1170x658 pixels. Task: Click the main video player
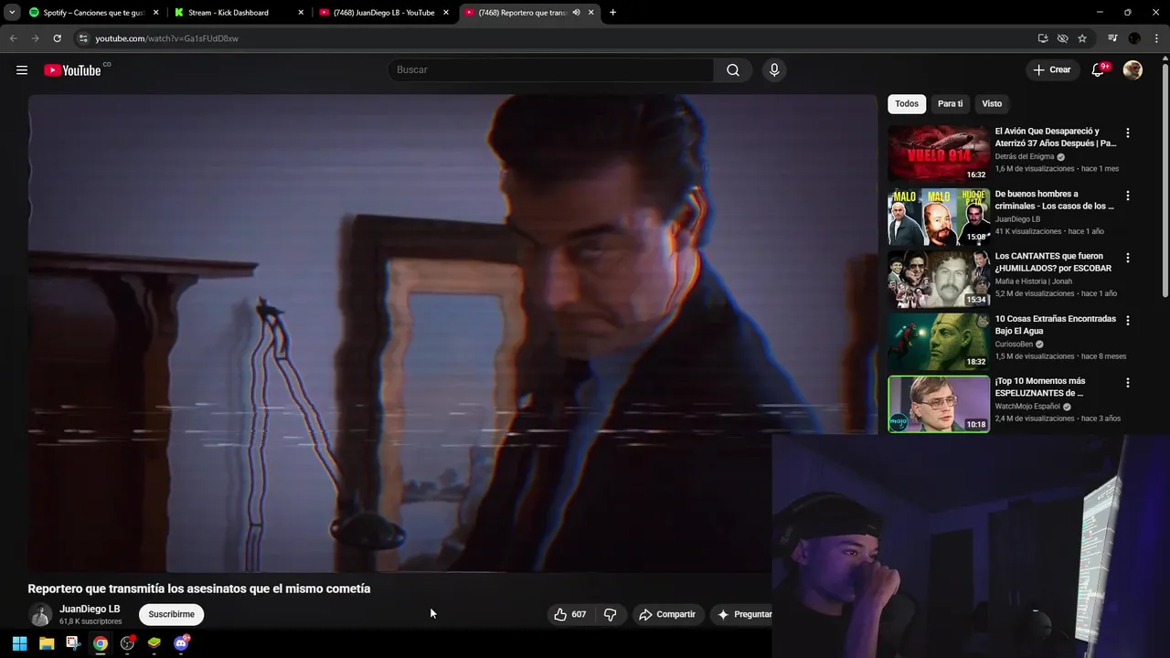[452, 334]
